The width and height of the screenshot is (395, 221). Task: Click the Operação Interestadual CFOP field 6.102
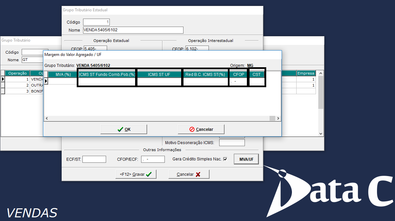pos(197,48)
